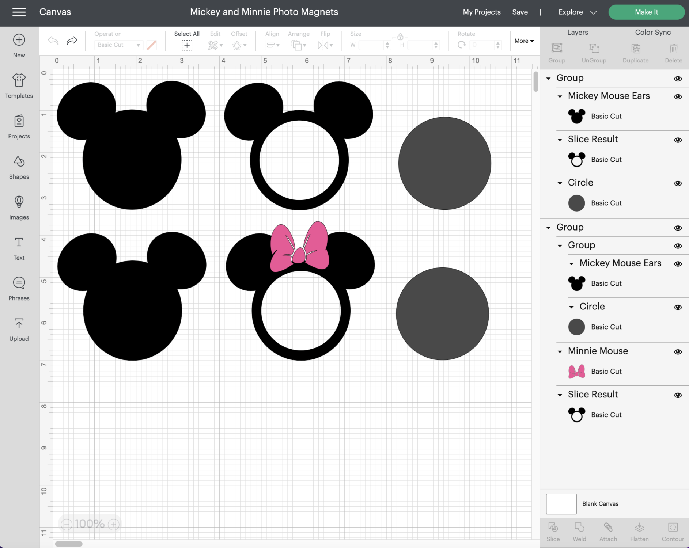Toggle visibility of first Slice Result layer
The width and height of the screenshot is (689, 548).
[x=678, y=140]
